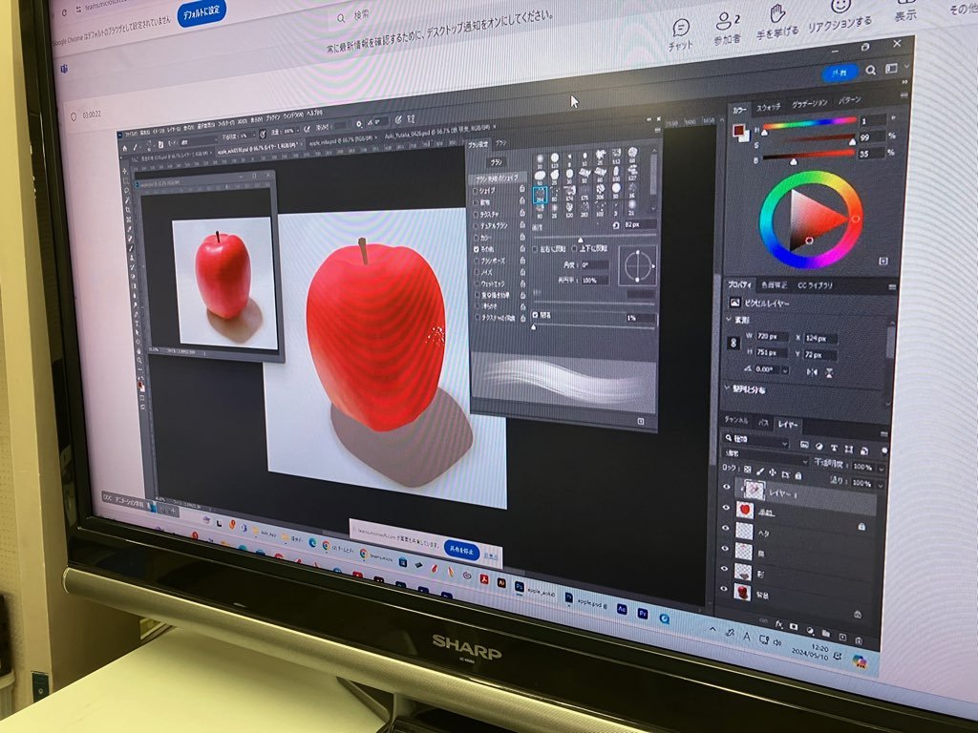Click the lock position icon
The width and height of the screenshot is (978, 733).
coord(772,472)
